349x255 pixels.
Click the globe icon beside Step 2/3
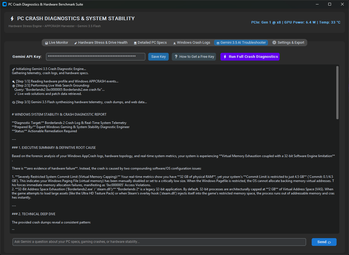click(14, 86)
